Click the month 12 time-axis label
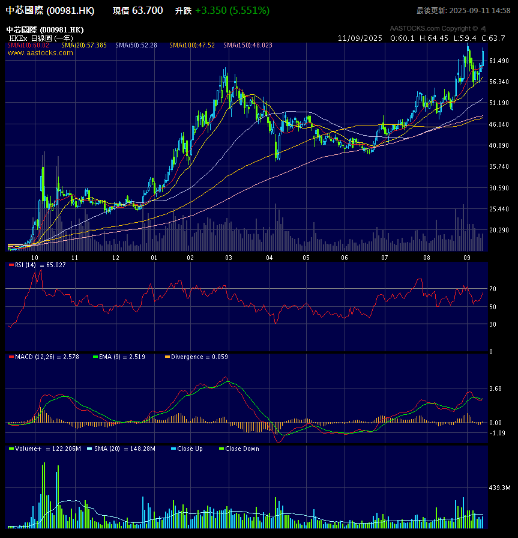This screenshot has height=538, width=518. (116, 258)
